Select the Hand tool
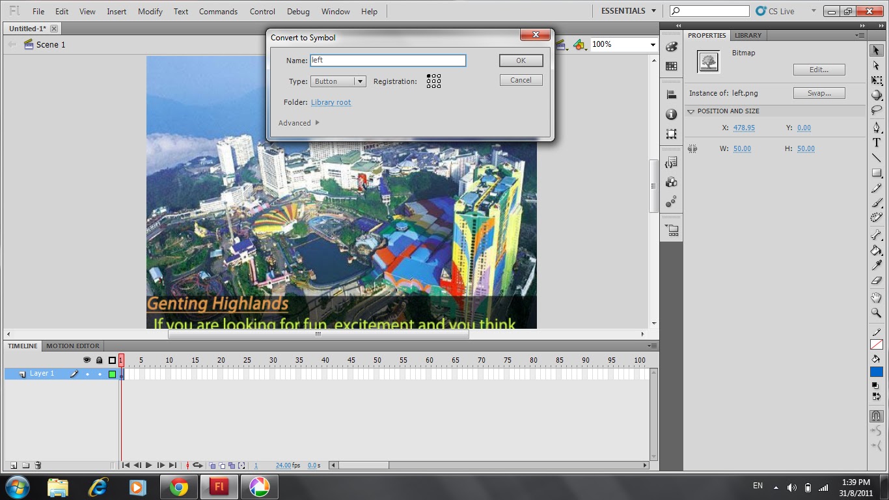This screenshot has width=889, height=500. tap(877, 298)
